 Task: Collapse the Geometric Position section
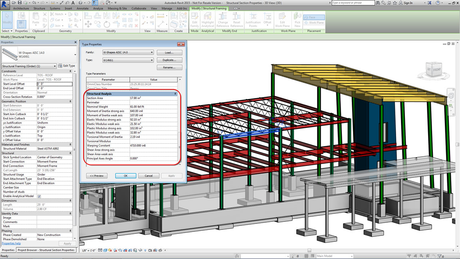coord(70,101)
